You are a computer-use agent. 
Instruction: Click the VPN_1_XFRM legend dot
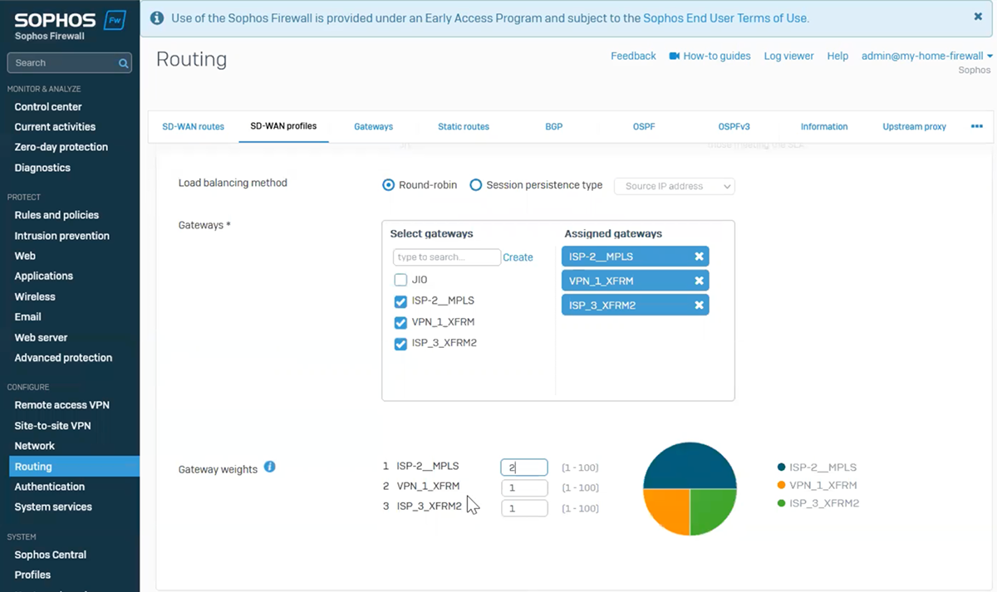pos(781,485)
